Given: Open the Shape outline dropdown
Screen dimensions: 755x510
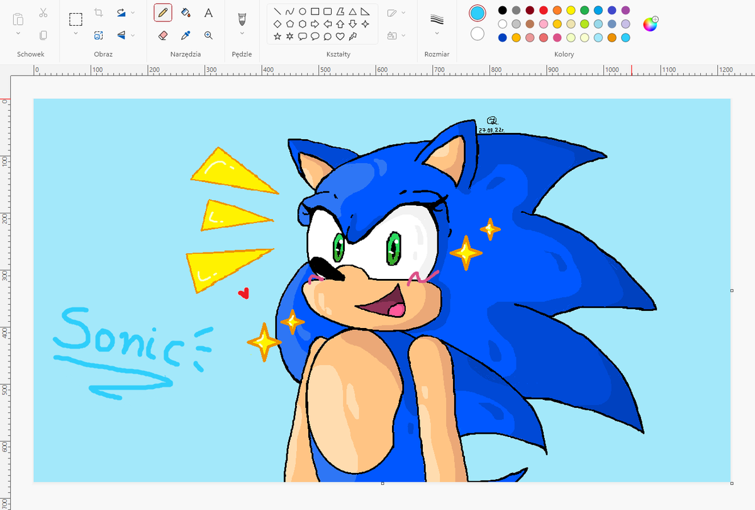Looking at the screenshot, I should coord(403,13).
